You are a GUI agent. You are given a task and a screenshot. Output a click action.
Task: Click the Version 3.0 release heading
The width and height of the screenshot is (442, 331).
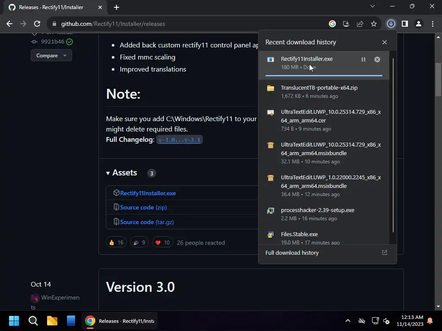tap(140, 287)
